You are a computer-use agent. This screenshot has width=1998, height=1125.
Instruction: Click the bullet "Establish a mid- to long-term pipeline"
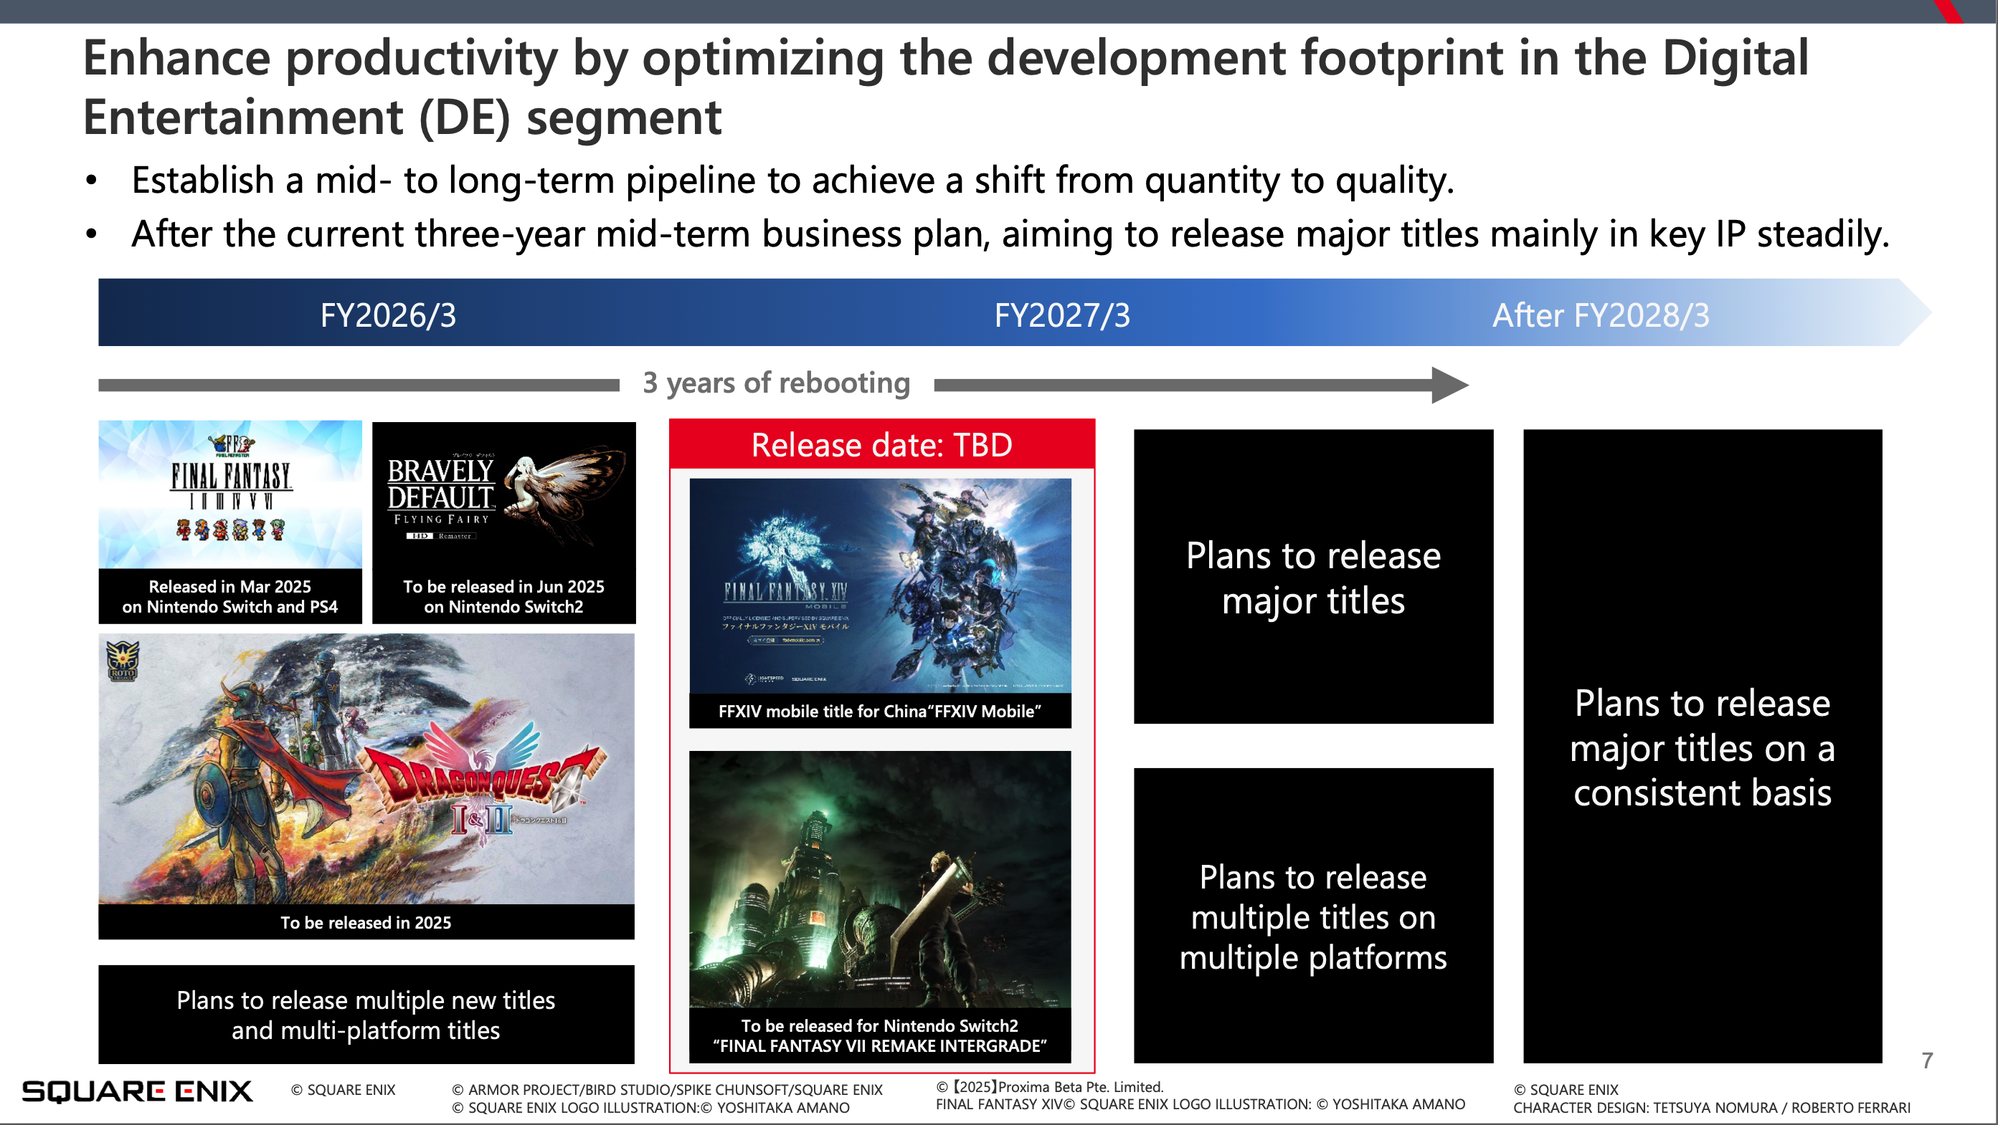(x=792, y=180)
